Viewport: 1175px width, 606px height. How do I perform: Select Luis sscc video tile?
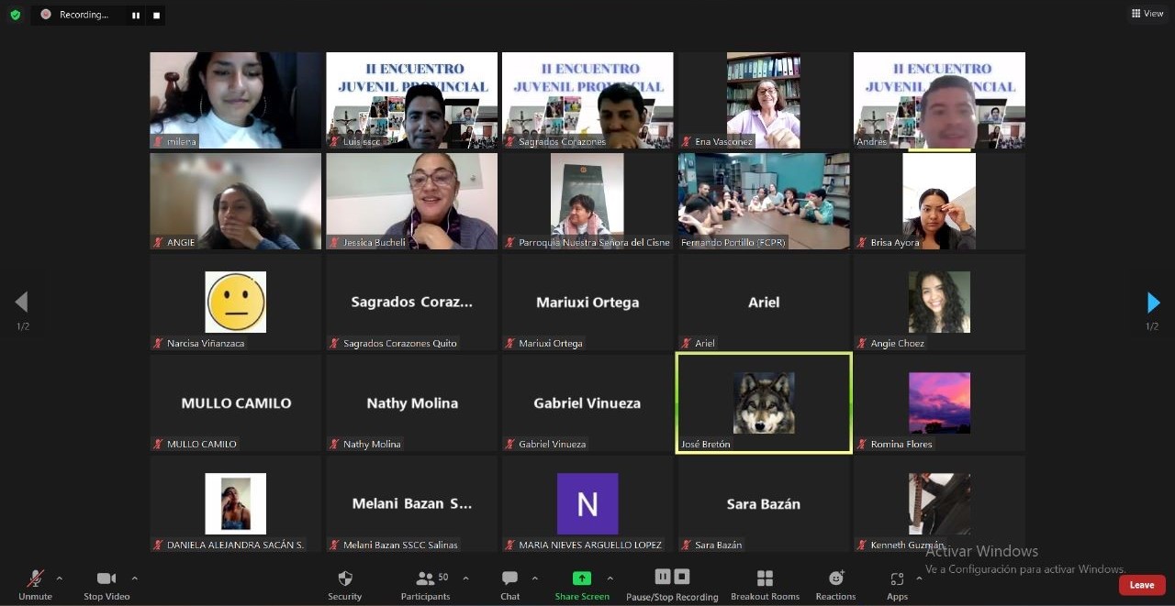411,100
